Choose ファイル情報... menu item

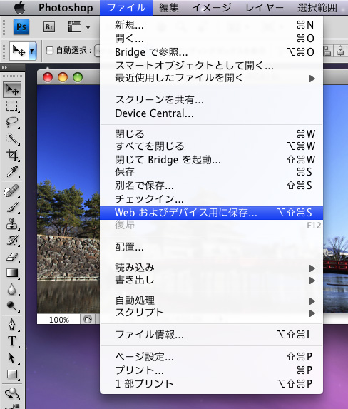(211, 334)
